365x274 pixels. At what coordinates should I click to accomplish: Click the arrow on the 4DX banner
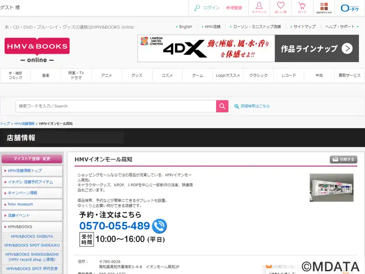347,48
